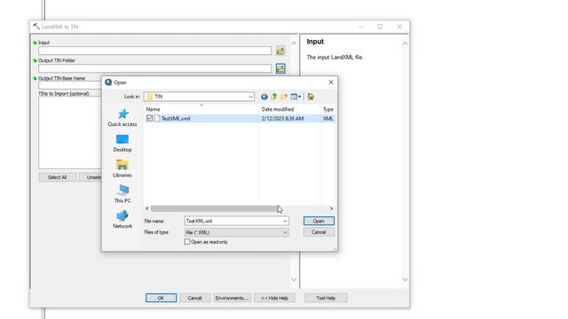The height and width of the screenshot is (319, 568).
Task: Toggle checkbox next to TestXML.xml
Action: [150, 118]
